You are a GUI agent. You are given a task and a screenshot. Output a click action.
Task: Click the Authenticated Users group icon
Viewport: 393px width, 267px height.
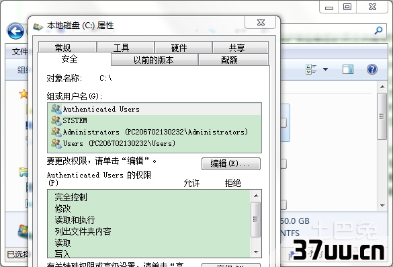coord(56,109)
